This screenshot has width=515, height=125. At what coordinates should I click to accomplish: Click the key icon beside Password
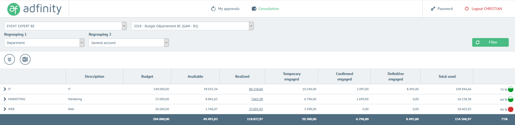(433, 9)
